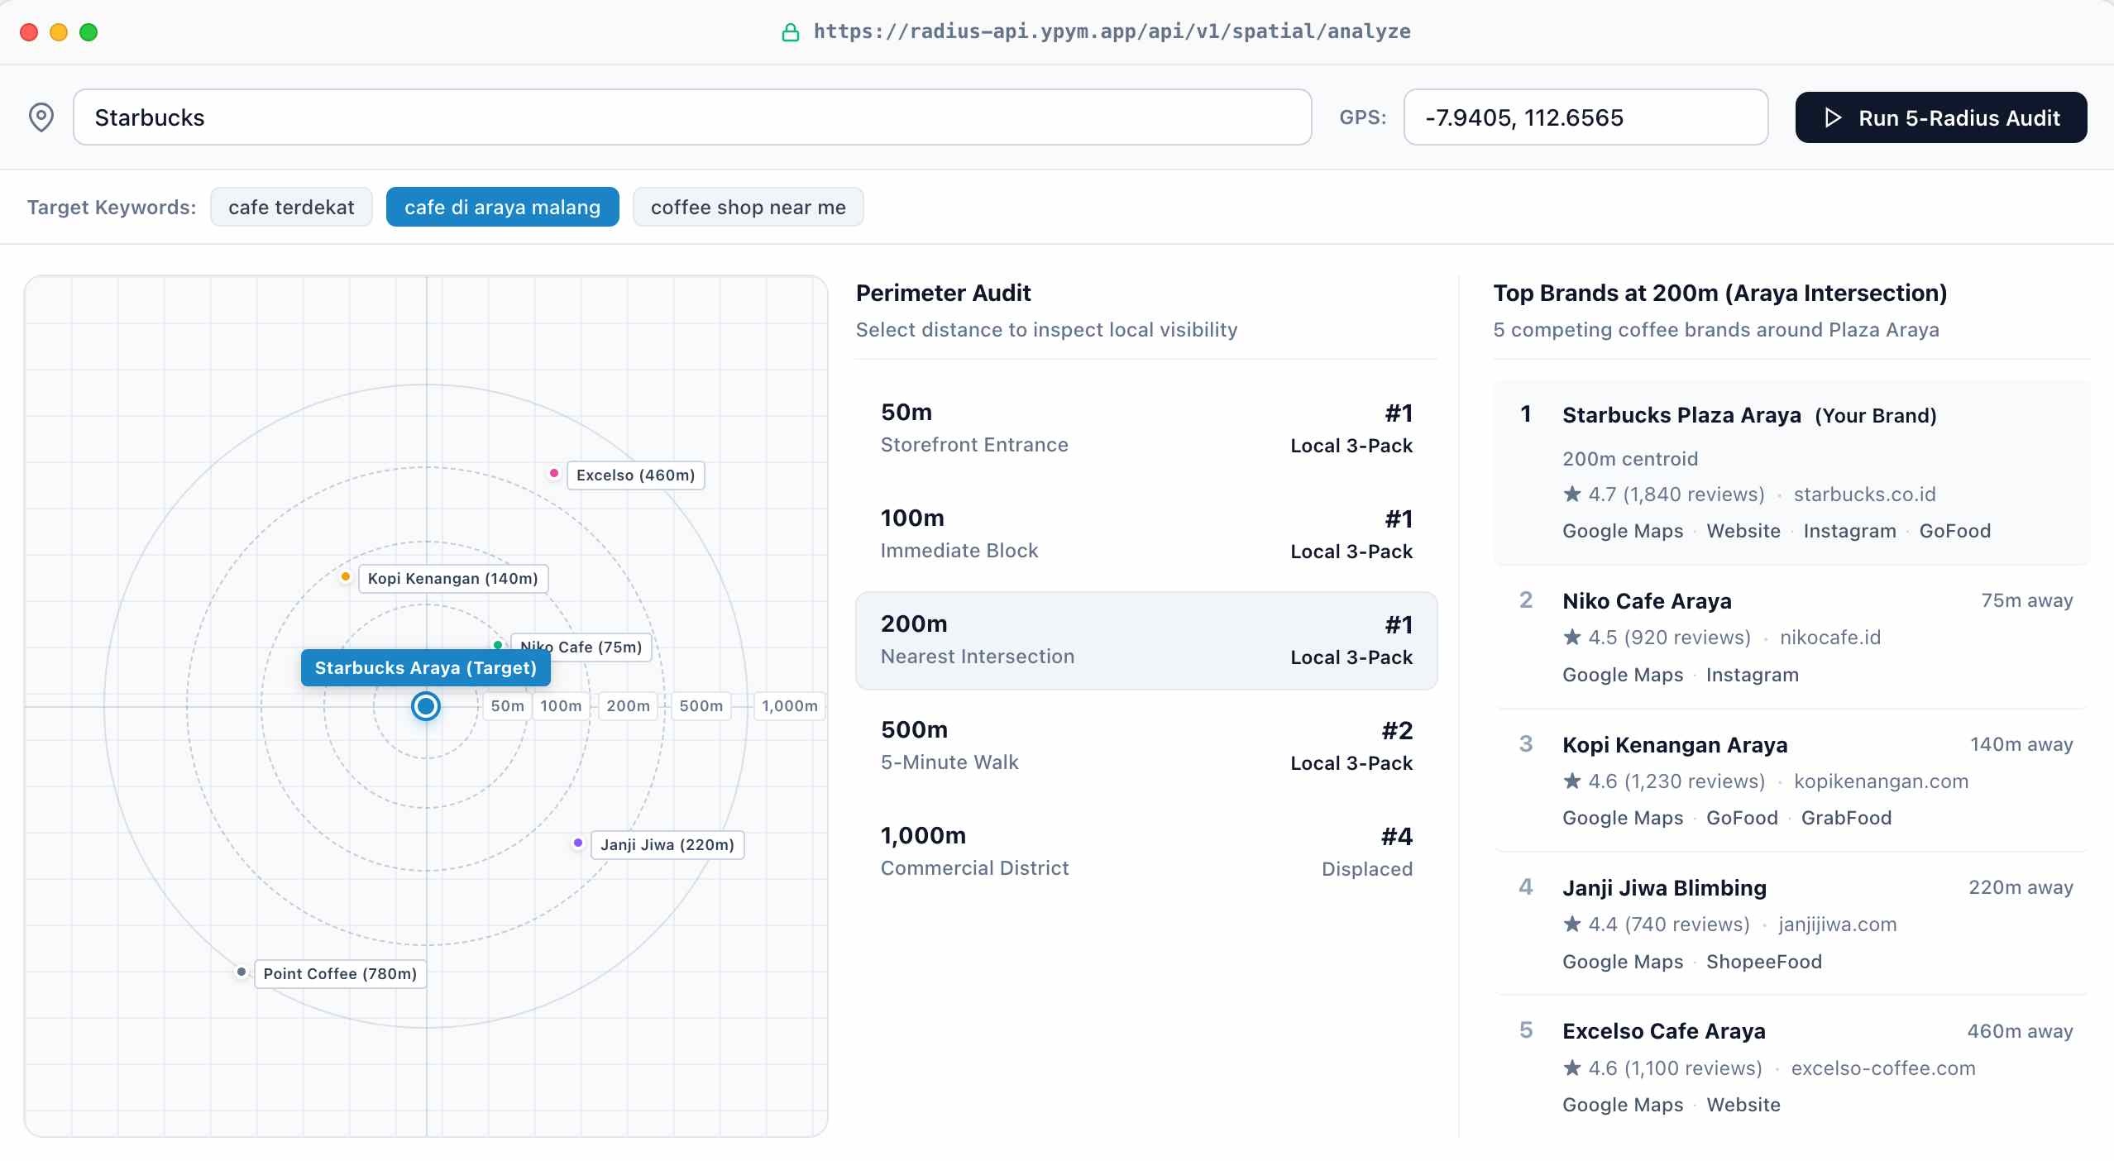Click the purple Janji Jiwa map dot
This screenshot has height=1161, width=2114.
point(578,843)
